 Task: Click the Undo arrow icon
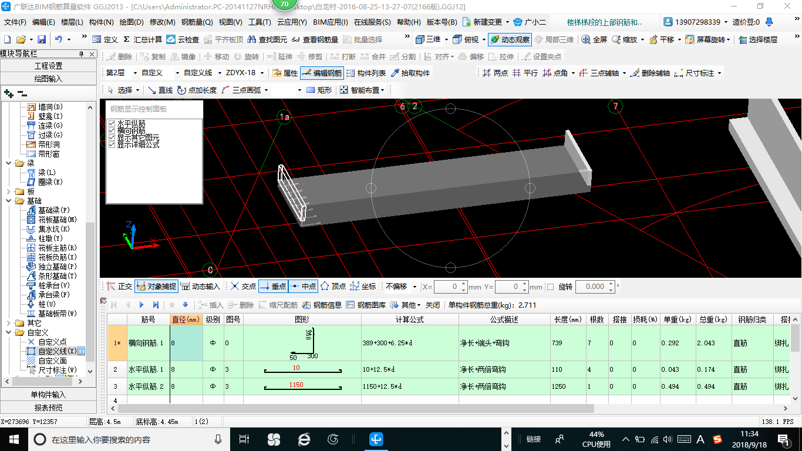coord(59,39)
